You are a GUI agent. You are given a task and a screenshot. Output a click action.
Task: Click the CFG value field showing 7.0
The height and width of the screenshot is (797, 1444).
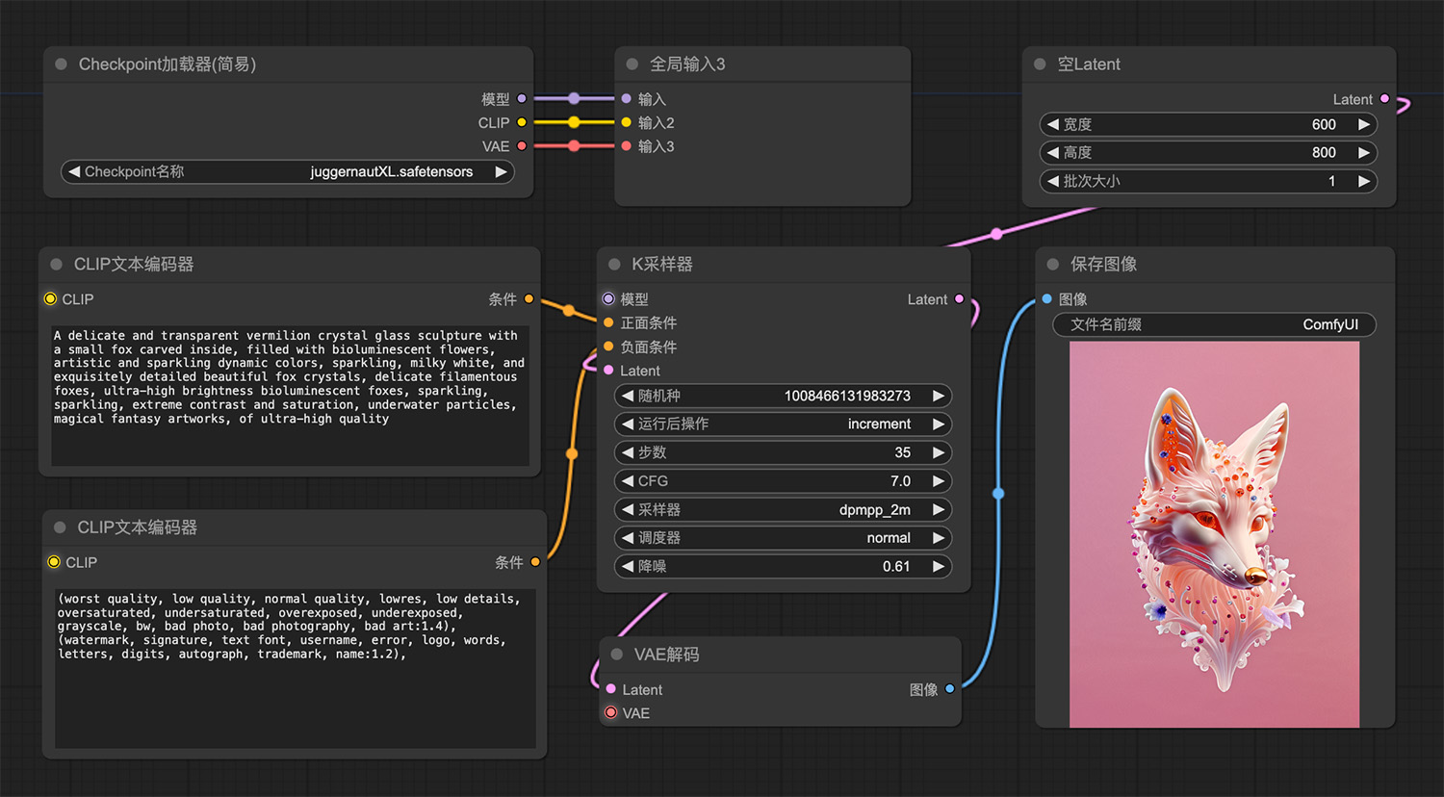(783, 481)
